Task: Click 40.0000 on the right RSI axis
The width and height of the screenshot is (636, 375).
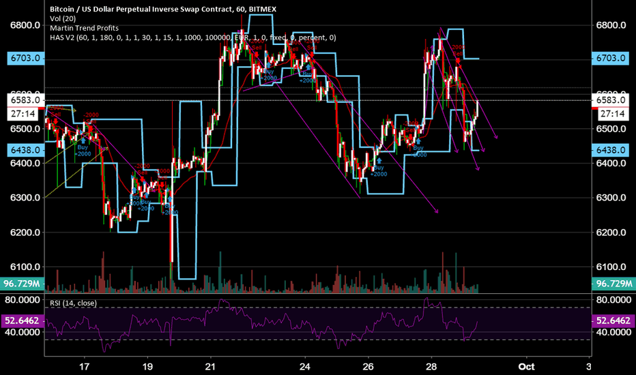Action: click(613, 332)
